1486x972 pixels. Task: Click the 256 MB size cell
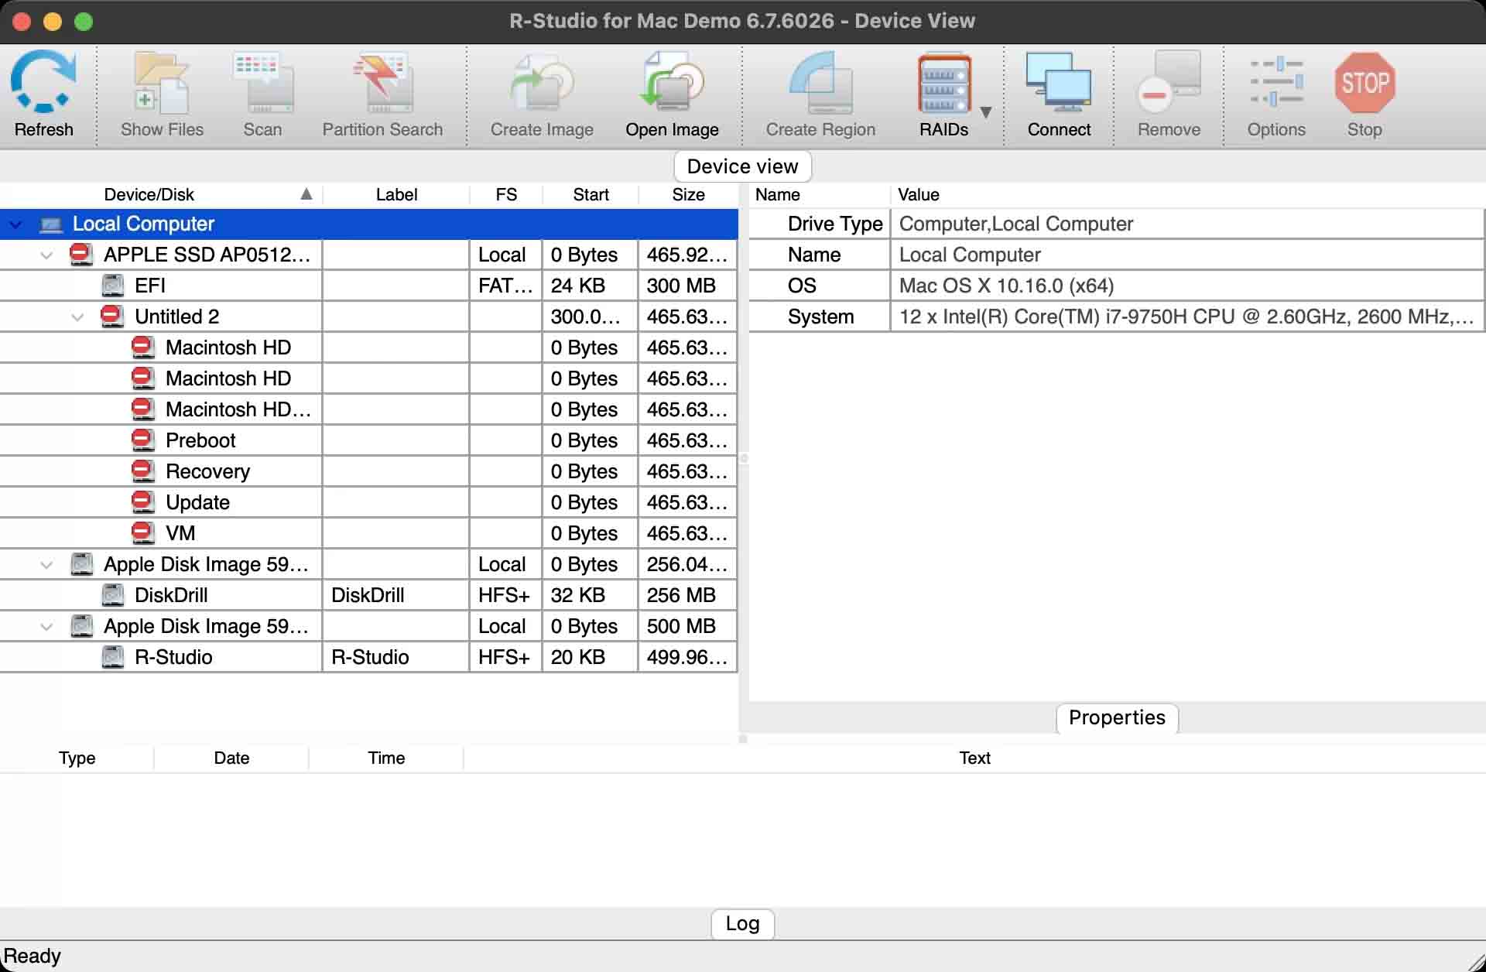tap(687, 595)
